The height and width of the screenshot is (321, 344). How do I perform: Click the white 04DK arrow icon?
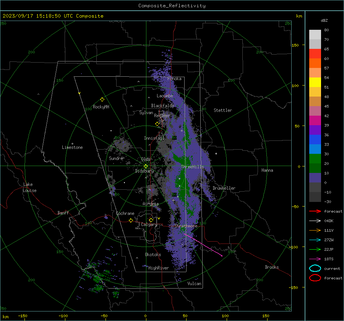click(315, 221)
